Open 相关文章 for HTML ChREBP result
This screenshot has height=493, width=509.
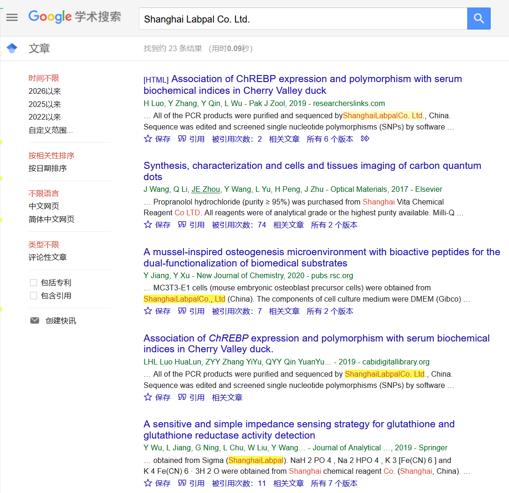[284, 139]
